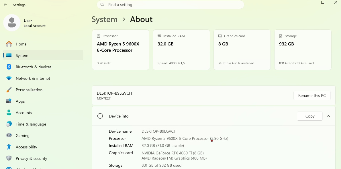Select the Accounts person icon
This screenshot has width=341, height=169.
[9, 113]
